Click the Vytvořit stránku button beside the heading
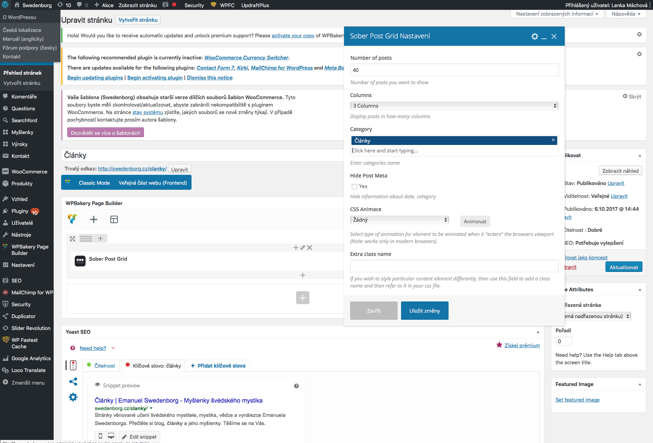The width and height of the screenshot is (653, 443). click(x=138, y=20)
